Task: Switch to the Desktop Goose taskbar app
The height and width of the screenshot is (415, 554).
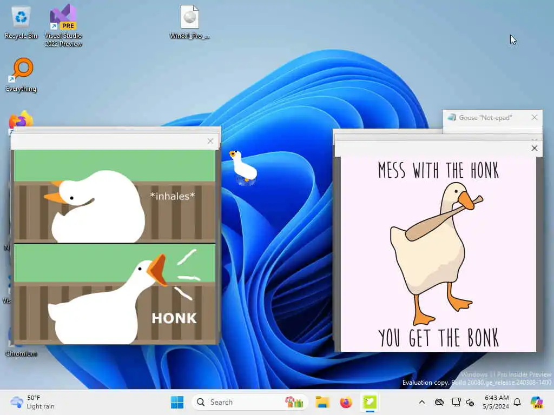Action: (x=370, y=402)
